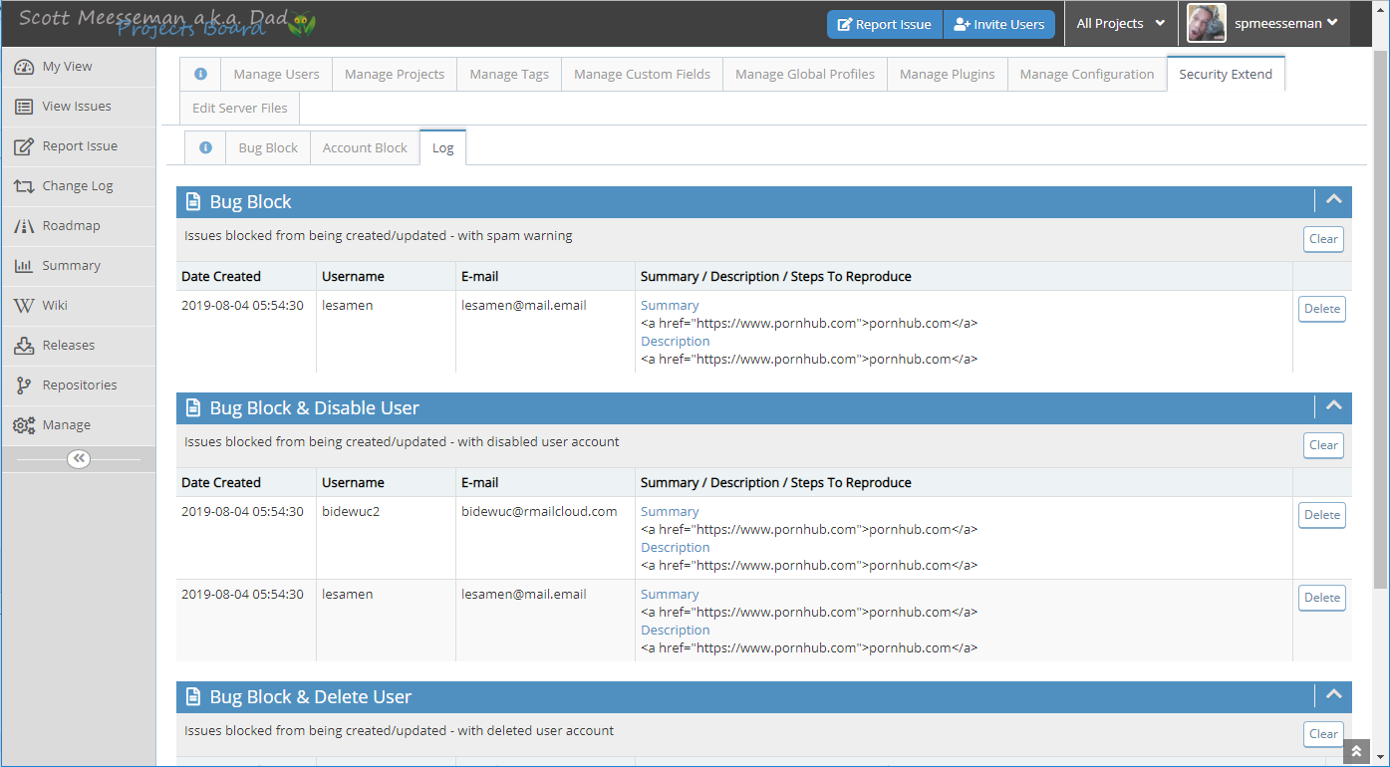Image resolution: width=1390 pixels, height=767 pixels.
Task: Open the Manage Projects tab
Action: point(395,74)
